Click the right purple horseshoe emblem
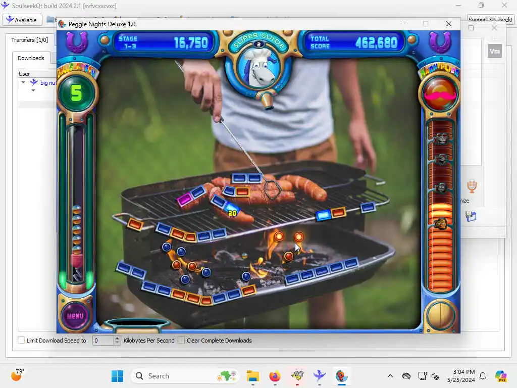 [x=440, y=42]
